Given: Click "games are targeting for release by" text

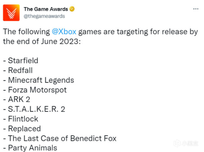Looking at the screenshot, I should coord(138,32).
